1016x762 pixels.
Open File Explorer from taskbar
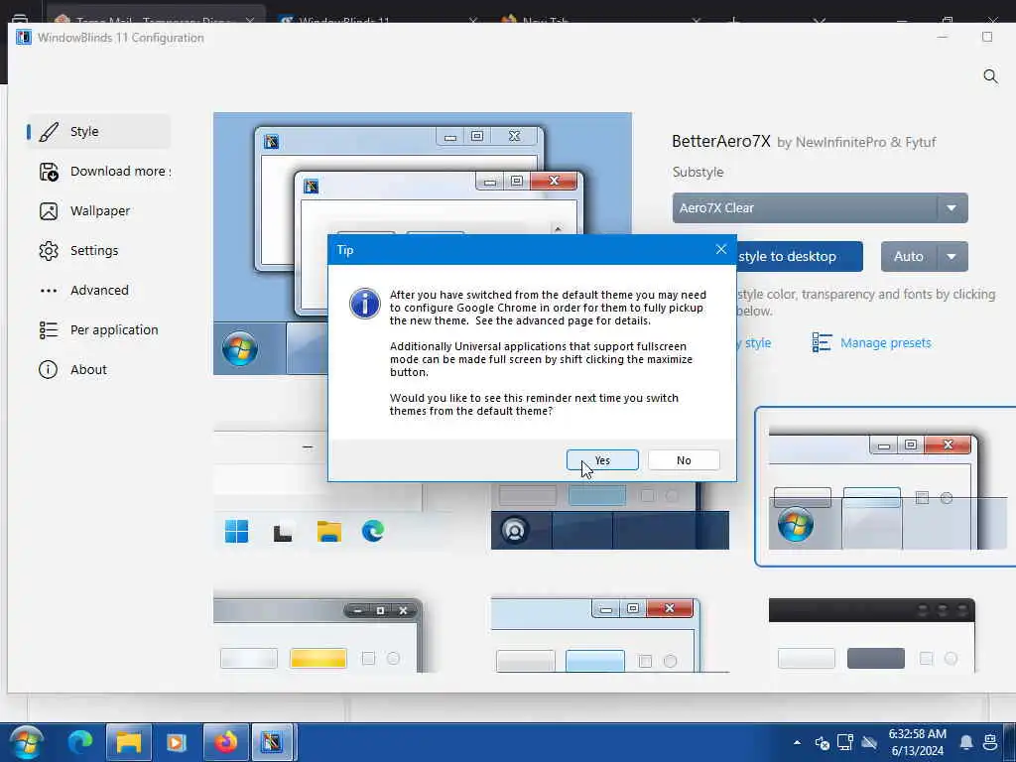coord(128,742)
